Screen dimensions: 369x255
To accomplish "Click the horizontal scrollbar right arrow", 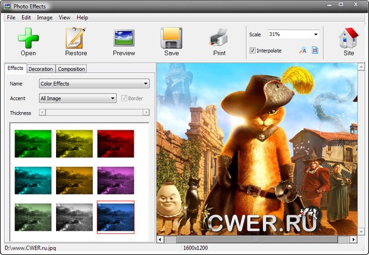I will click(x=353, y=239).
